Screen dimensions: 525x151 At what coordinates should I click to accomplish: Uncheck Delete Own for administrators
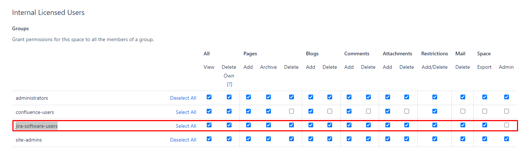tap(229, 97)
